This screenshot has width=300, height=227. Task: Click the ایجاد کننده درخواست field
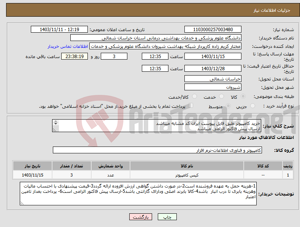(x=165, y=46)
